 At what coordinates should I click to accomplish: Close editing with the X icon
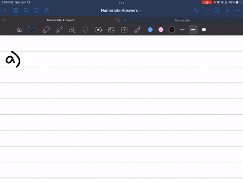tap(227, 11)
